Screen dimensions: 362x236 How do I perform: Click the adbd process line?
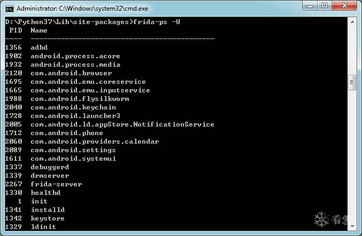pos(39,48)
